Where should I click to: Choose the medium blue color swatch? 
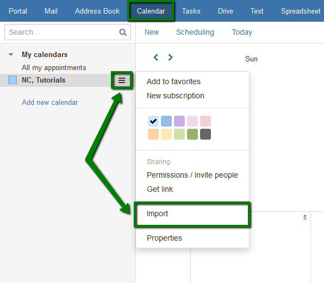[x=166, y=121]
